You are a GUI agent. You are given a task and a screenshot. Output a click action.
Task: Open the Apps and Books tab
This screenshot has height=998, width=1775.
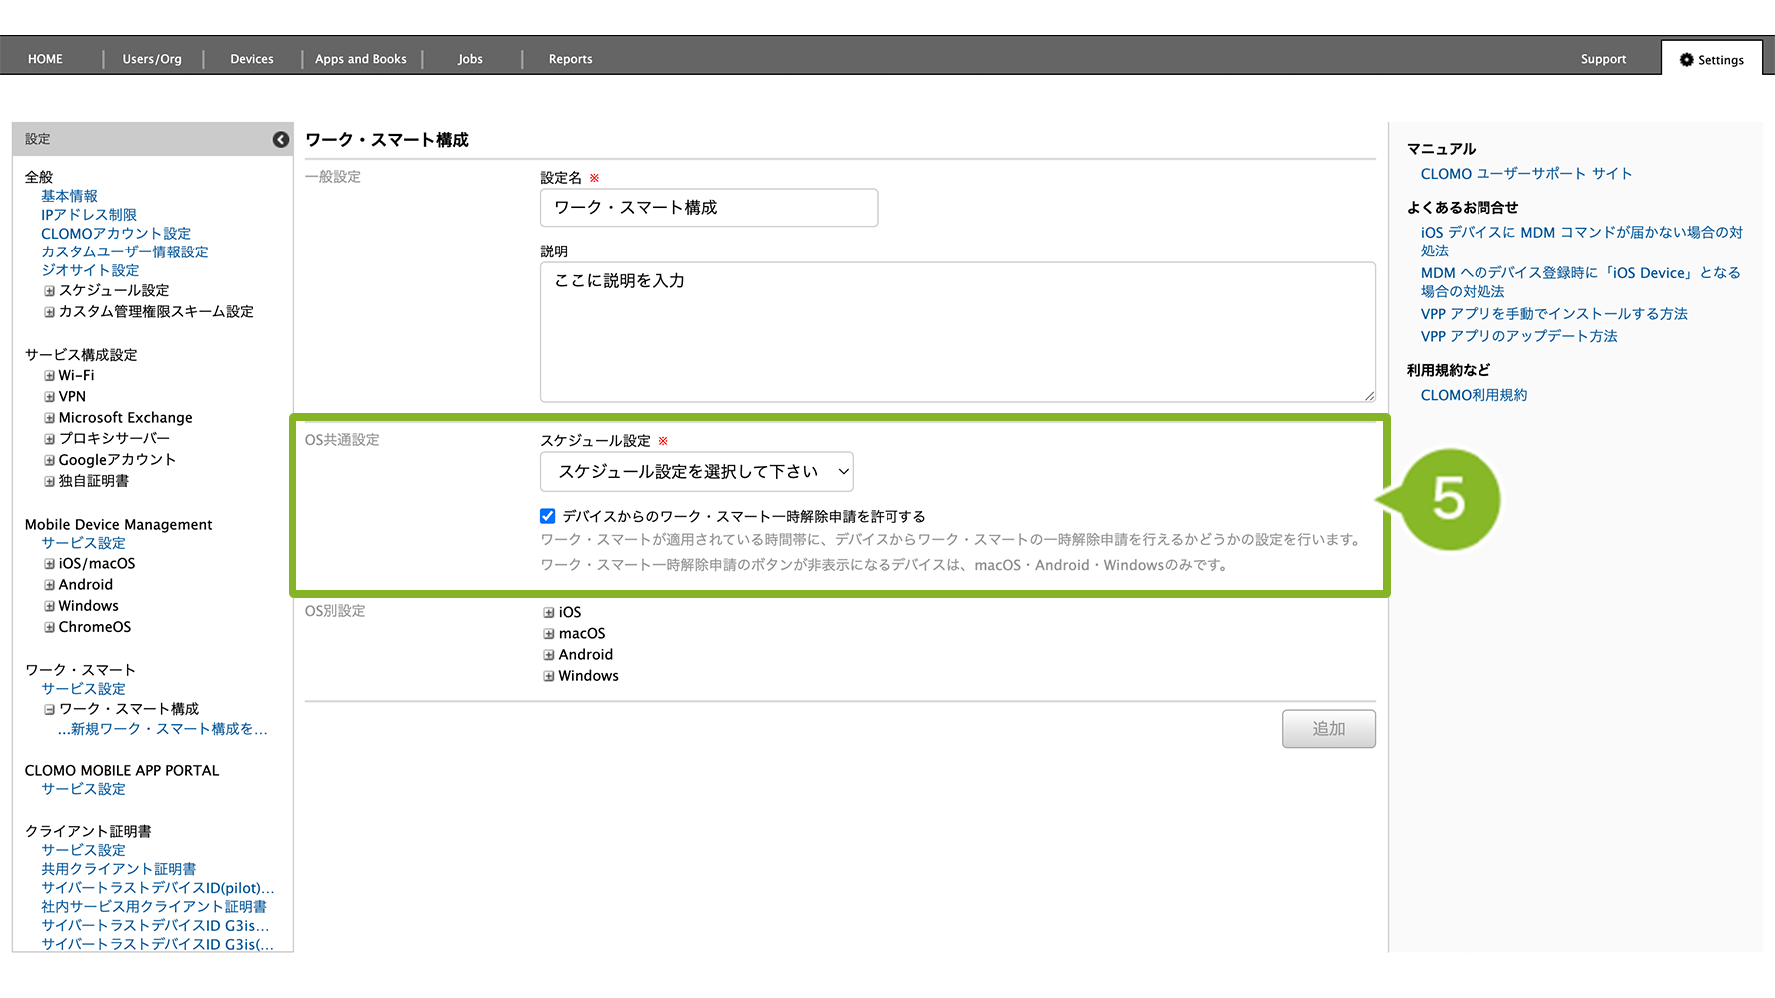[361, 59]
